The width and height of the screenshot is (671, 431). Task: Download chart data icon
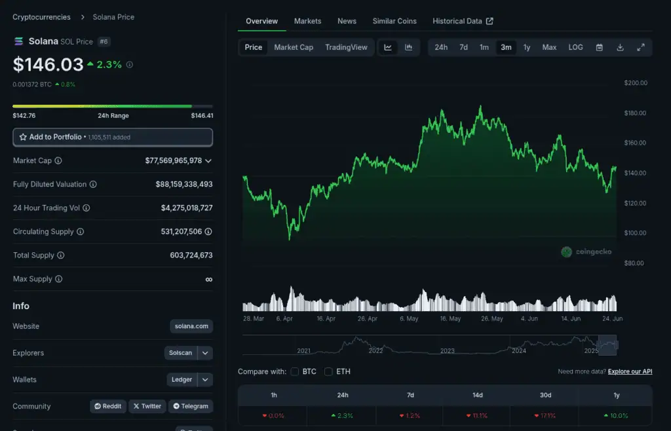point(620,47)
